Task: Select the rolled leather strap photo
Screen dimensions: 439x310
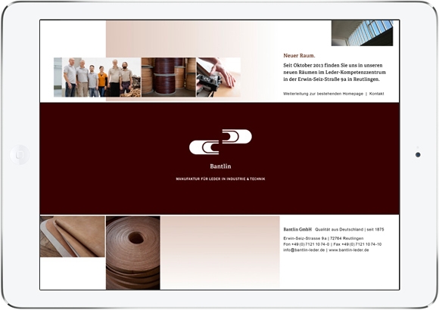Action: coord(133,253)
